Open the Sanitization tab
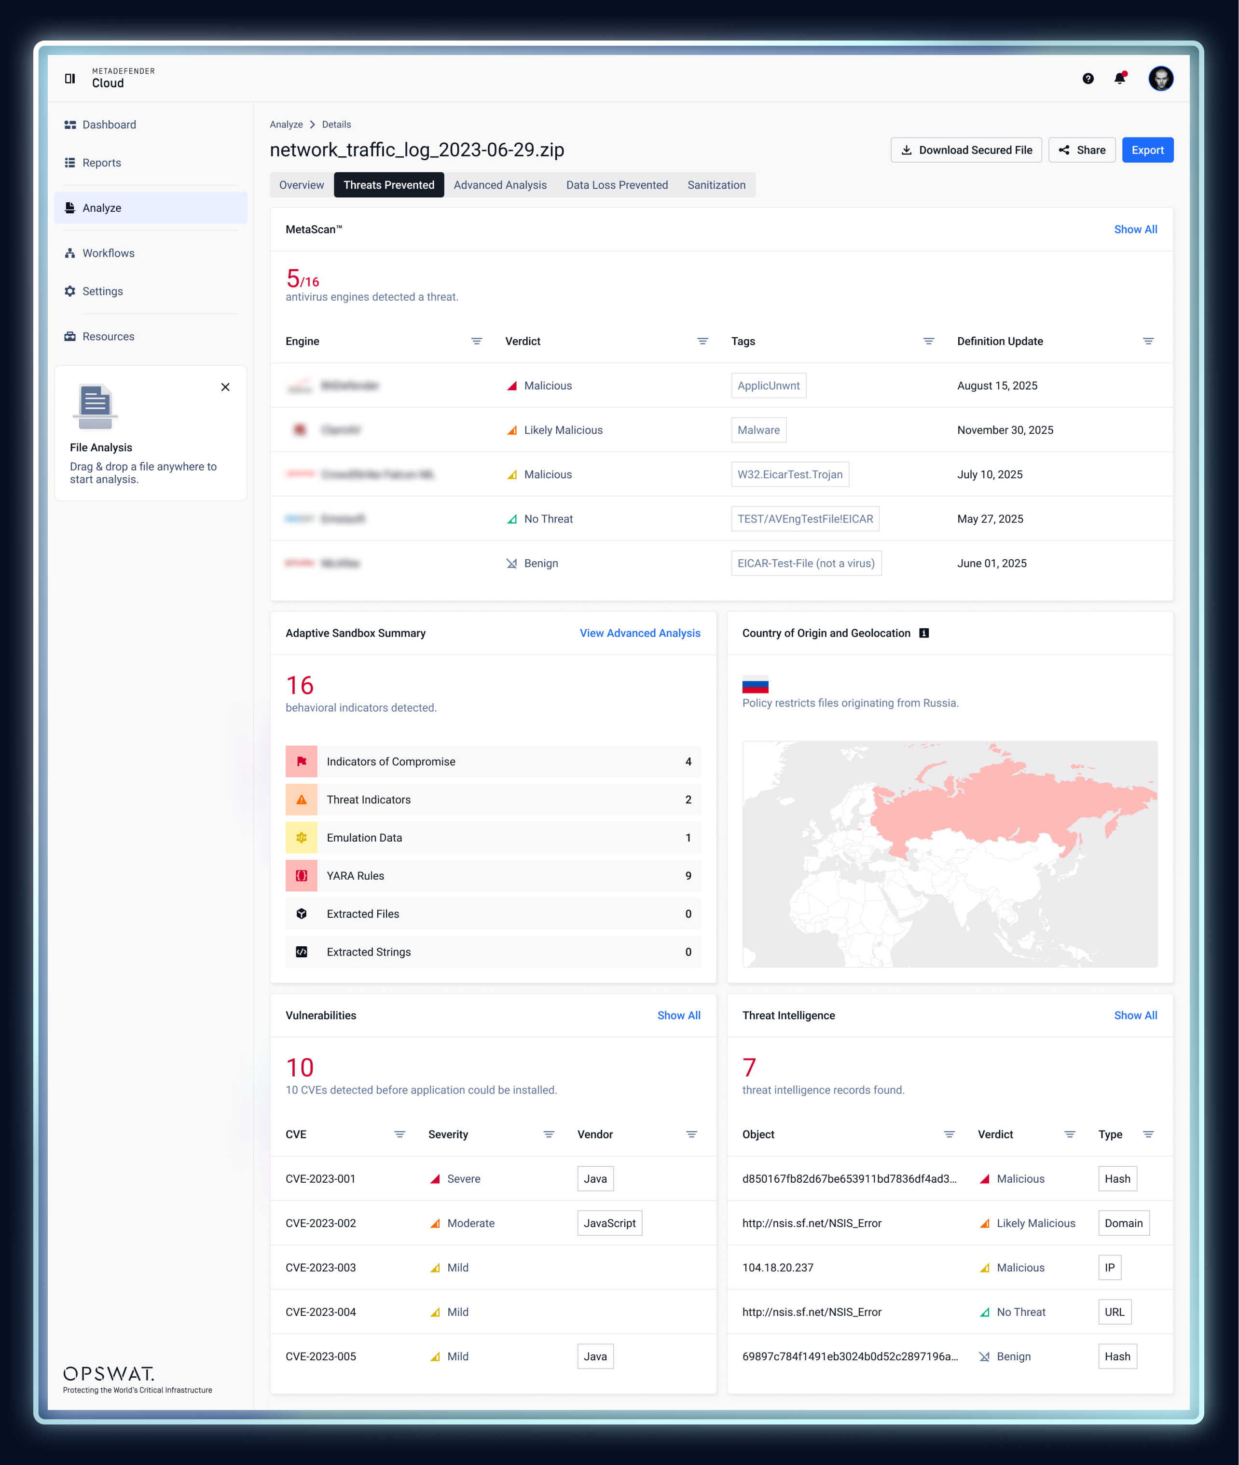This screenshot has height=1465, width=1239. [x=716, y=185]
